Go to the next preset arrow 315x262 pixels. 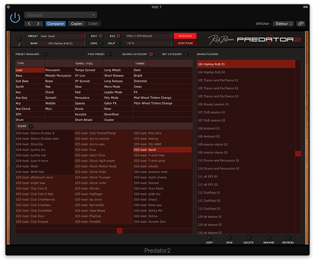[38, 24]
